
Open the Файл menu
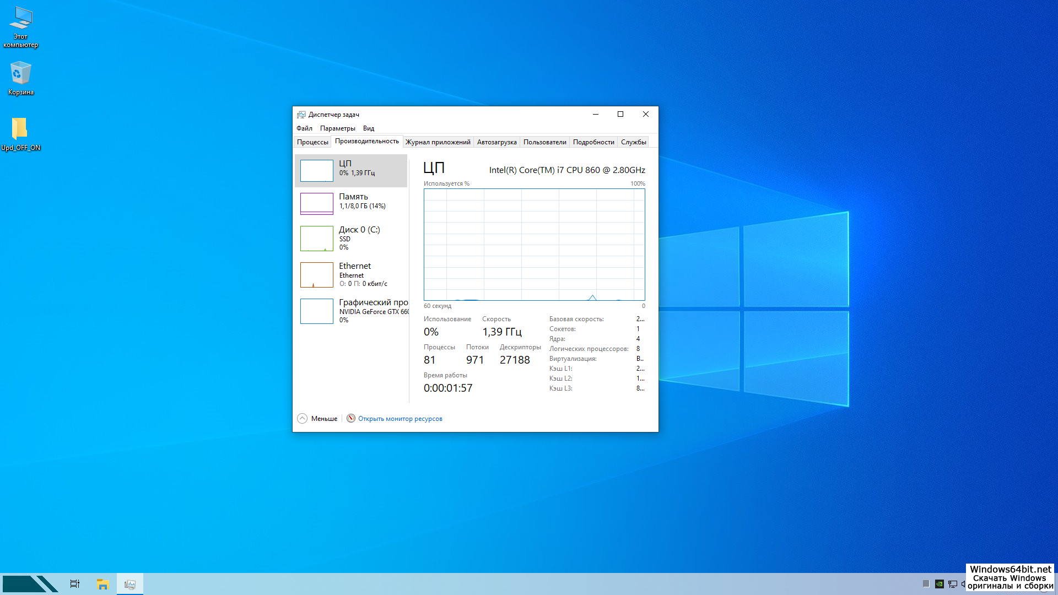click(304, 128)
